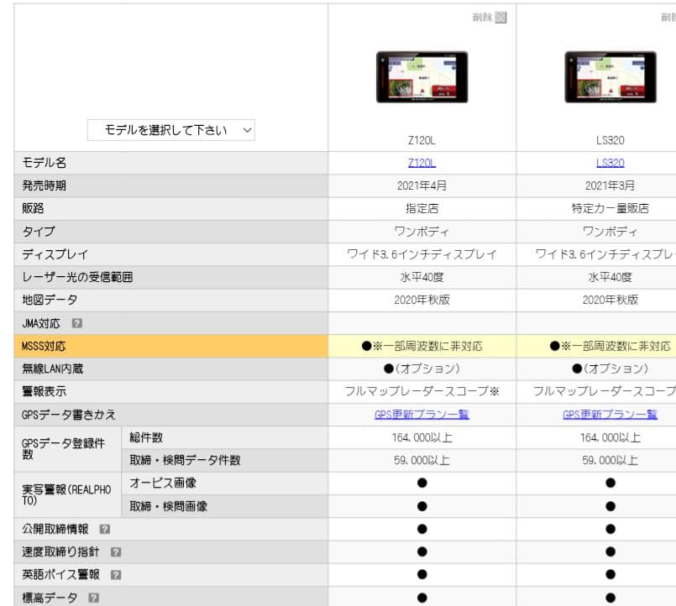This screenshot has width=676, height=606.
Task: Click the Z120L model name link
Action: pyautogui.click(x=421, y=162)
